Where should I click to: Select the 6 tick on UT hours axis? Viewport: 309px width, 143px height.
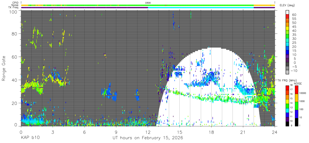pyautogui.click(x=84, y=132)
